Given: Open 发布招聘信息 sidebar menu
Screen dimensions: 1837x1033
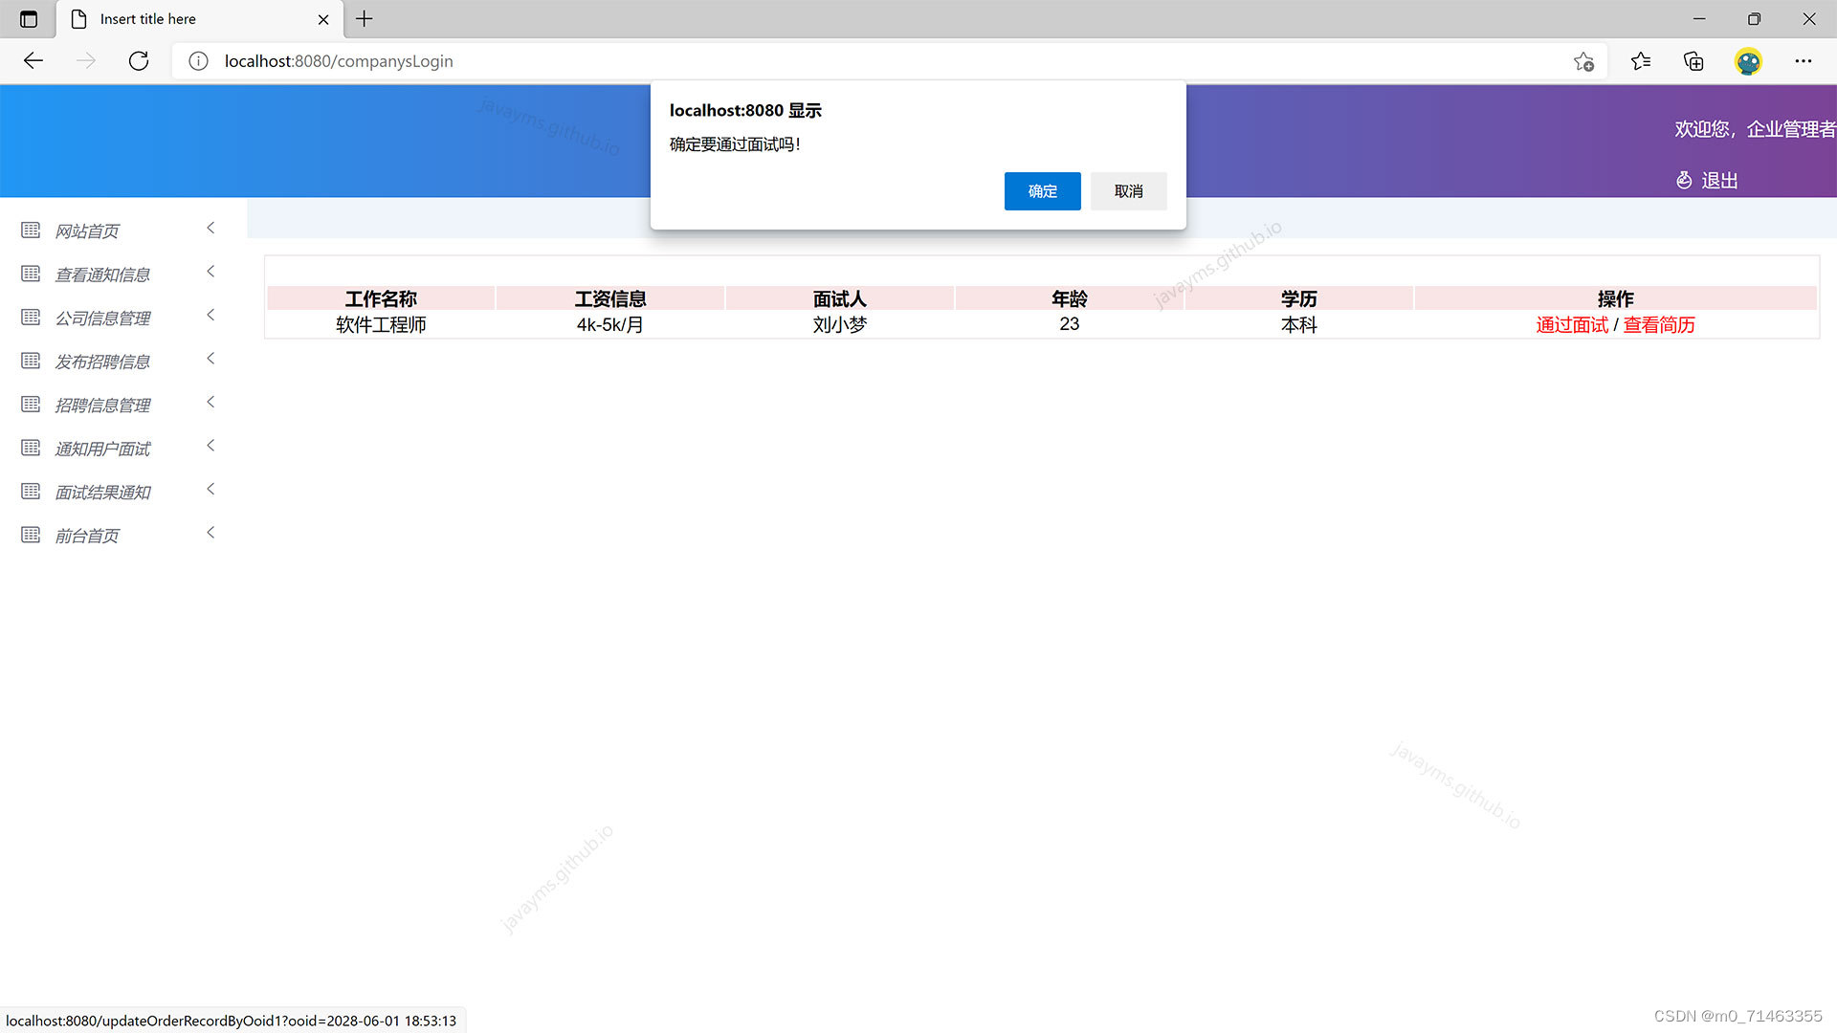Looking at the screenshot, I should (102, 362).
